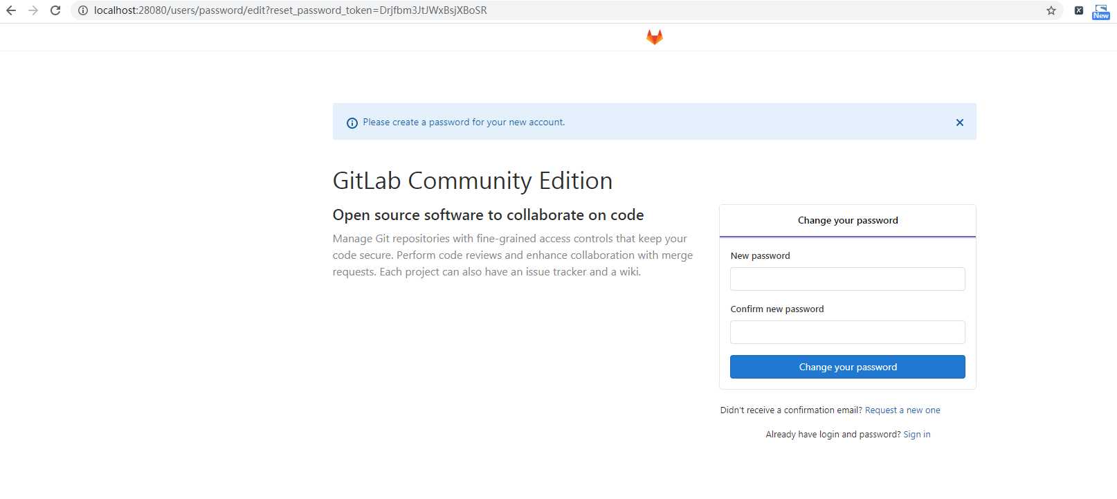Open the extension icon labeled New
Viewport: 1117px width, 499px height.
click(1101, 11)
